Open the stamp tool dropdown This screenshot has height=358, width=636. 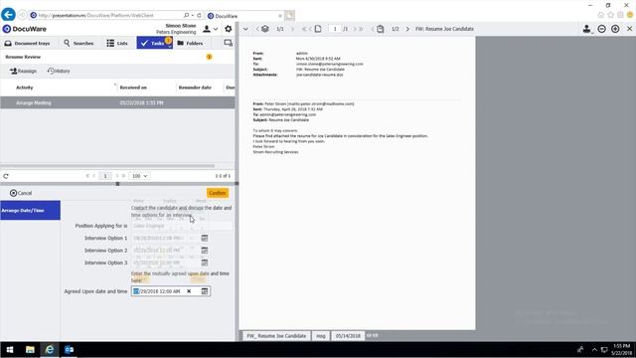pos(587,29)
